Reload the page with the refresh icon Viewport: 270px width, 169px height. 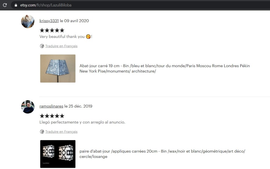coord(5,5)
